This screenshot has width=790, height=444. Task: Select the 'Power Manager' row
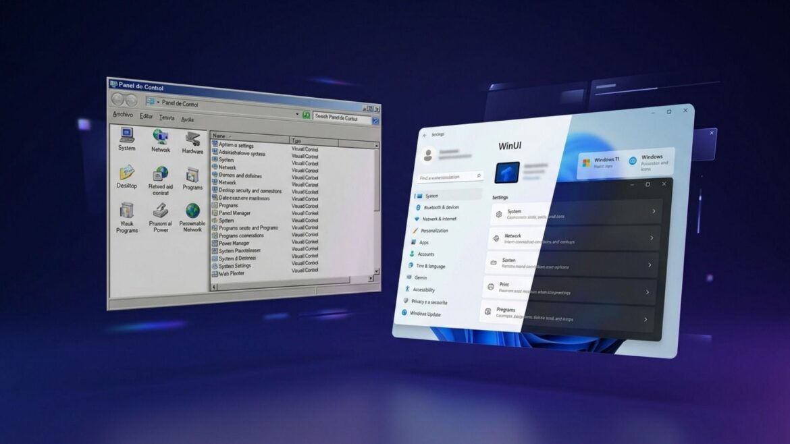[x=231, y=243]
